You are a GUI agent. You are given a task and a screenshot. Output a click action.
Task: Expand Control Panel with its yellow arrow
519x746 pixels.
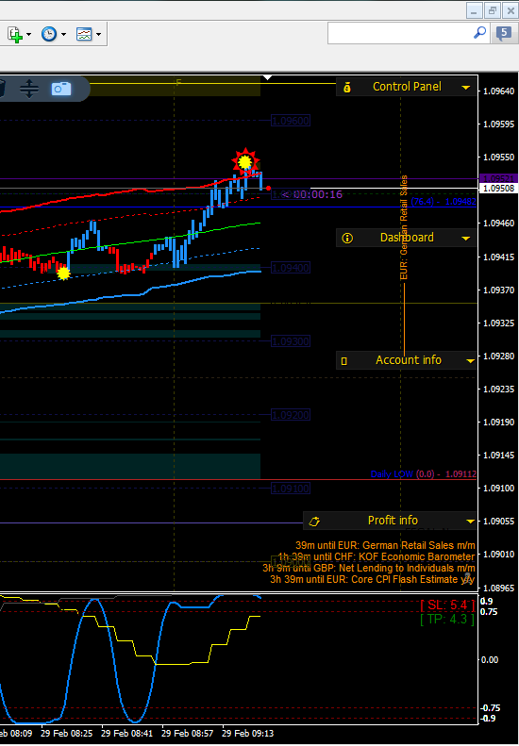tap(465, 88)
